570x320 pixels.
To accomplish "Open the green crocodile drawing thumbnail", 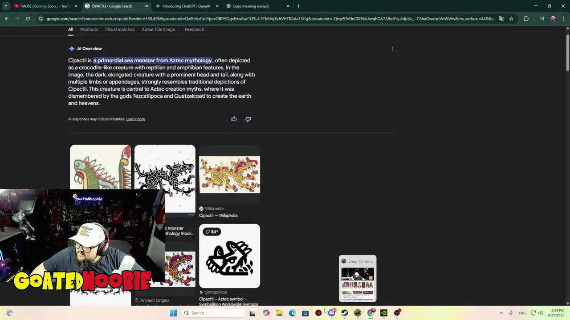I will point(100,167).
